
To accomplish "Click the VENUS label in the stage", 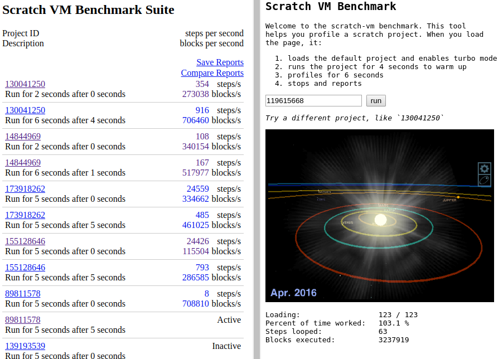I will point(348,222).
